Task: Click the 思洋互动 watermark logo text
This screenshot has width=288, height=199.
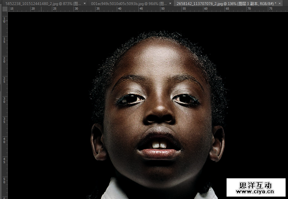Action: click(256, 185)
